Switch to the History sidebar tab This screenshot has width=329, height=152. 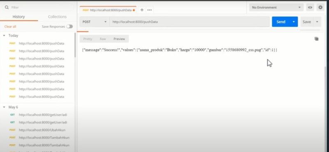(19, 17)
